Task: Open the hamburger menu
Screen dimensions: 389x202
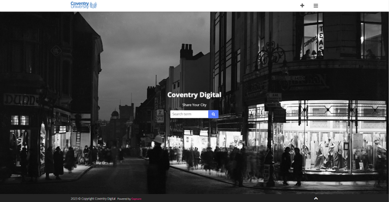Action: click(316, 6)
